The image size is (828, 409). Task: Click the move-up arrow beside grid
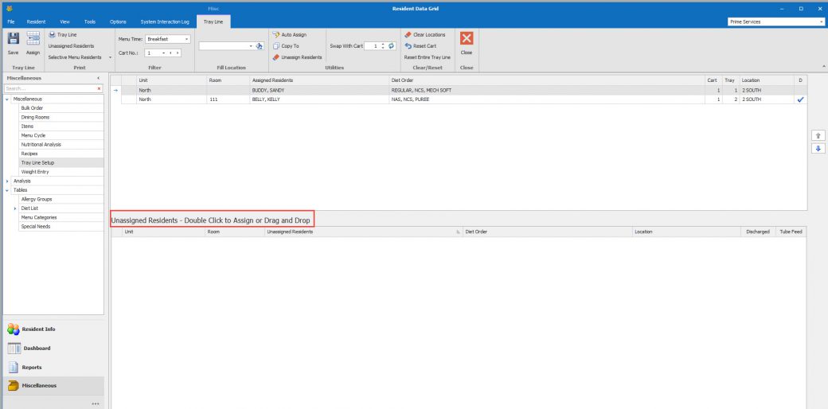pyautogui.click(x=817, y=136)
